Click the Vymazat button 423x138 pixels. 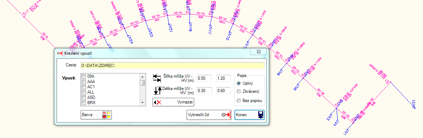(173, 102)
